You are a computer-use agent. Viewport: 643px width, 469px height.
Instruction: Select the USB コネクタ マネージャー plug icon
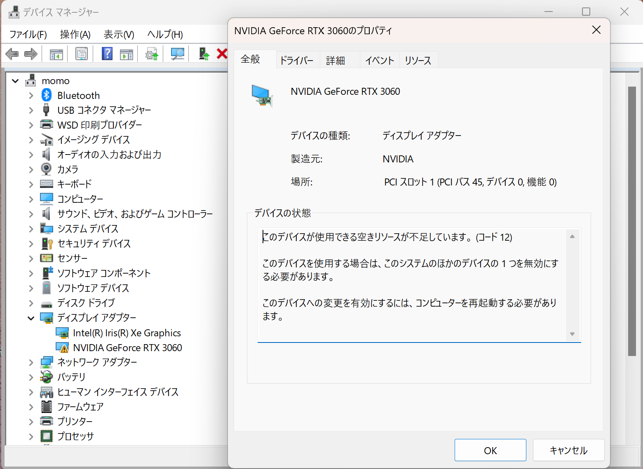(46, 110)
